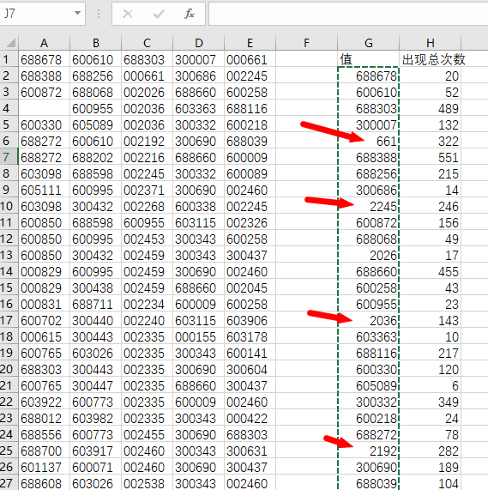
Task: Click cell G2 showing 688678
Action: pos(369,76)
